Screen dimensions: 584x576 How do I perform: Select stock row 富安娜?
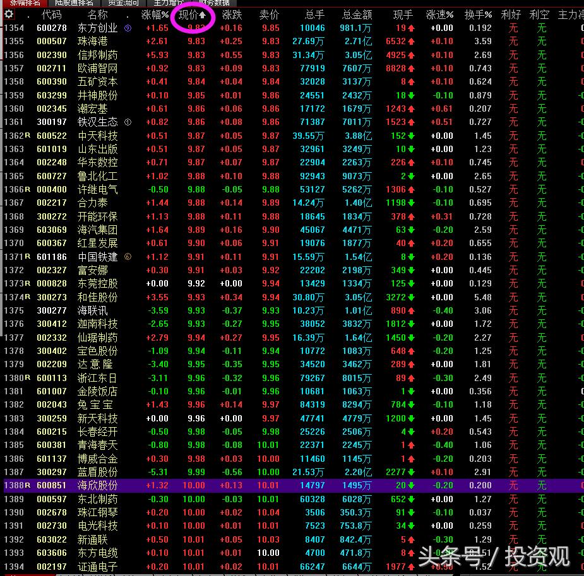[294, 270]
